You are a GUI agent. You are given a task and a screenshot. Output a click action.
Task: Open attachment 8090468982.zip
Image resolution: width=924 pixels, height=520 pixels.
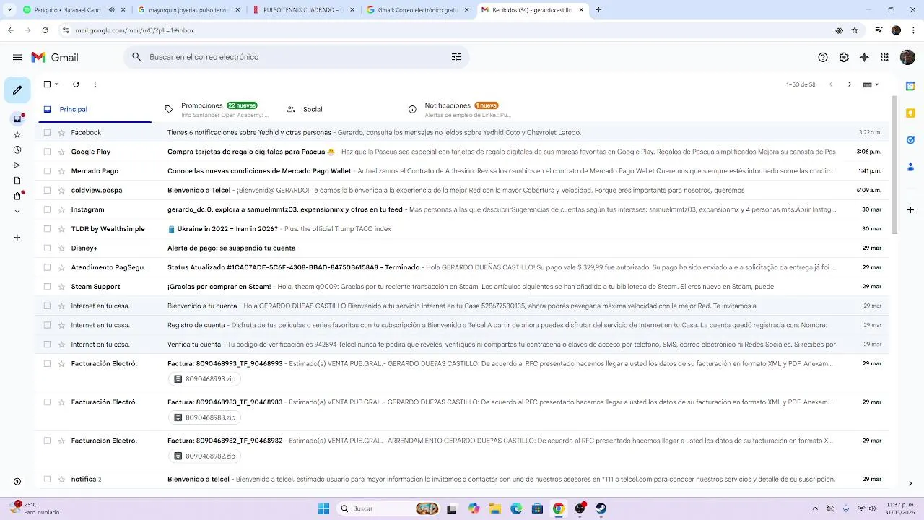[x=205, y=456]
